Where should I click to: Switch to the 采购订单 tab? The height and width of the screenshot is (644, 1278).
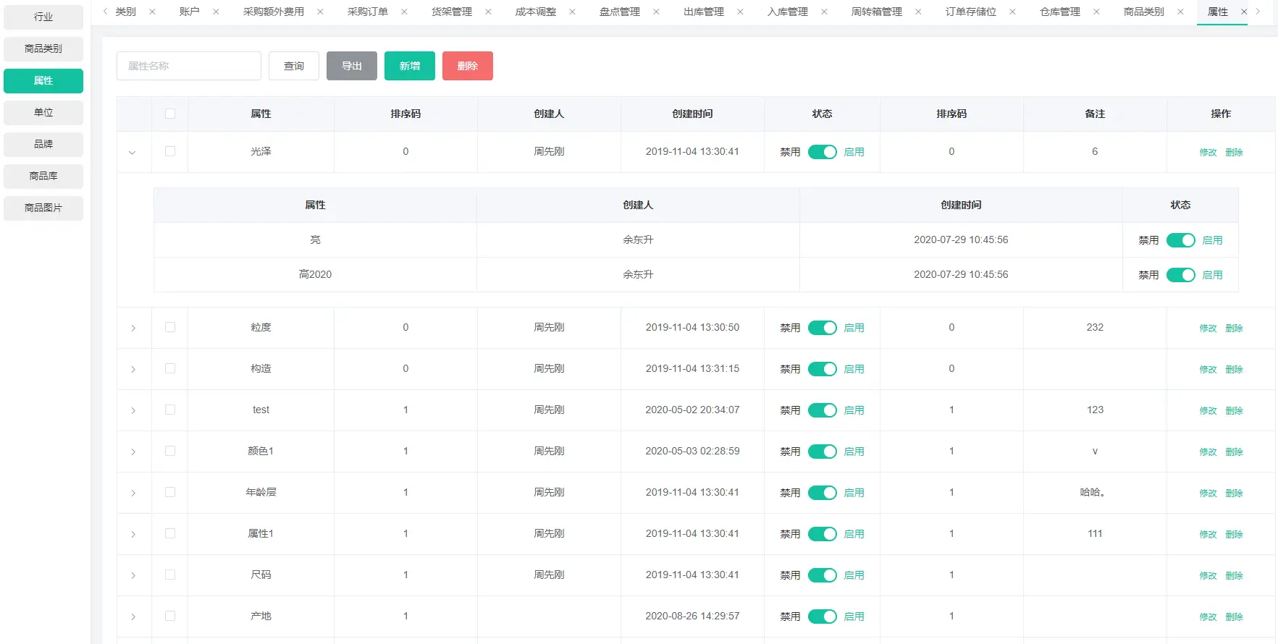[x=368, y=12]
